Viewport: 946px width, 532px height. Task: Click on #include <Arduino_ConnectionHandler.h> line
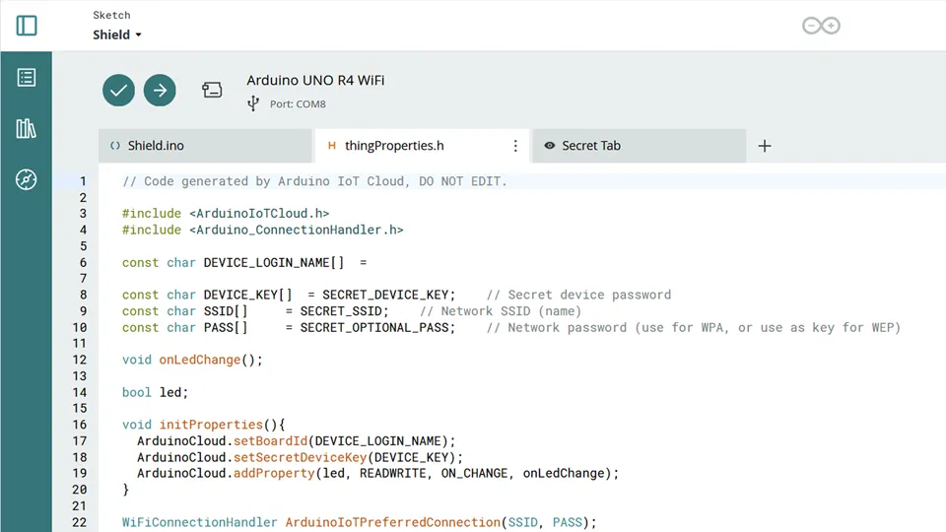(x=262, y=230)
